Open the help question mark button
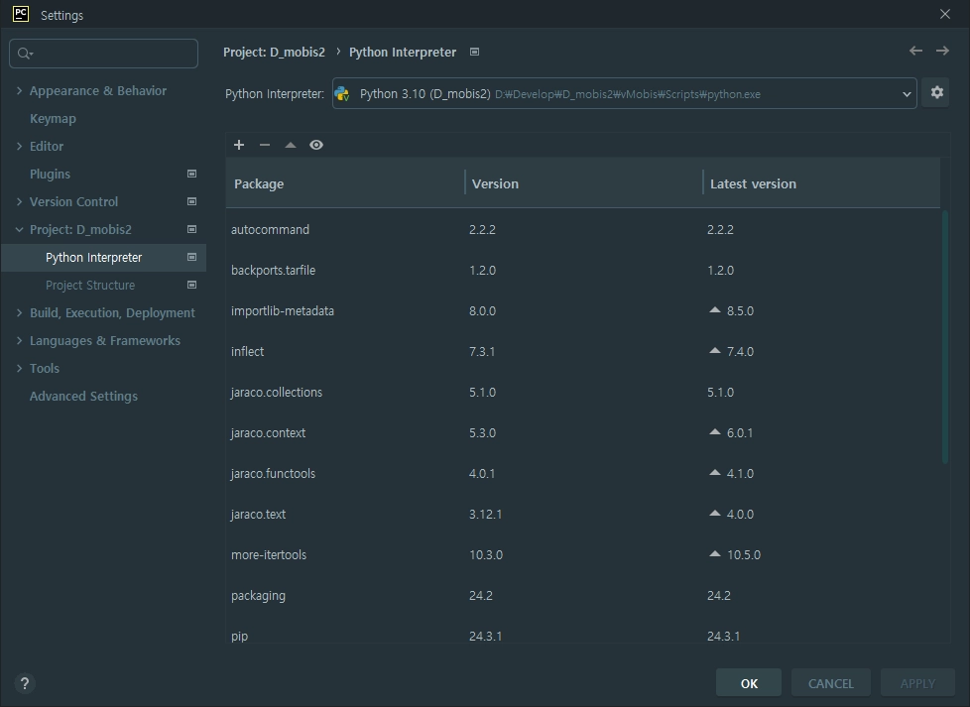The width and height of the screenshot is (970, 707). pyautogui.click(x=24, y=683)
